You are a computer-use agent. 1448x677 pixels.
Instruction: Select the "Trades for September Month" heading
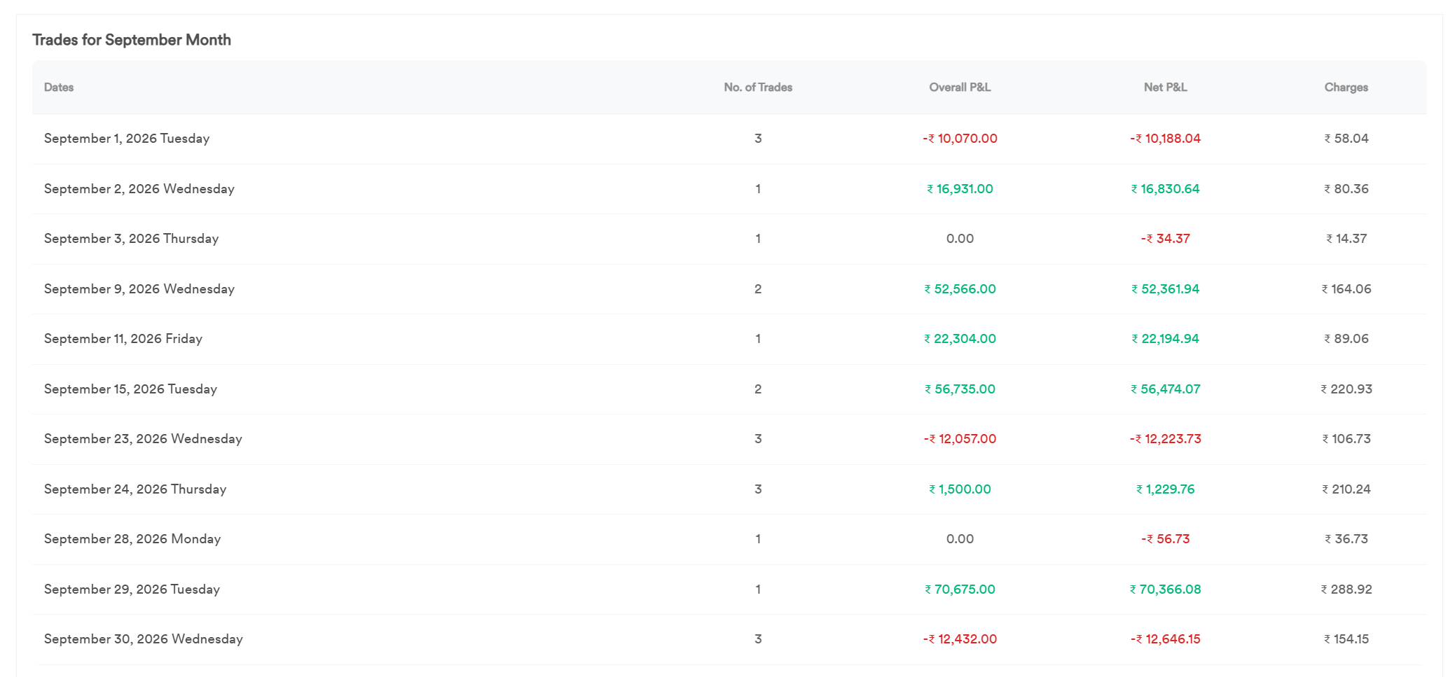pos(132,40)
